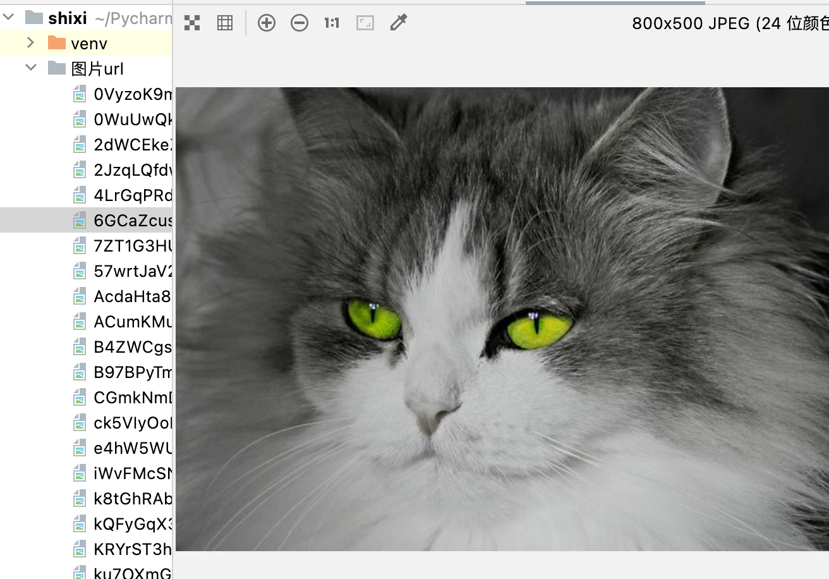Select the highlighted 6GCaZcu file
829x579 pixels.
[86, 220]
